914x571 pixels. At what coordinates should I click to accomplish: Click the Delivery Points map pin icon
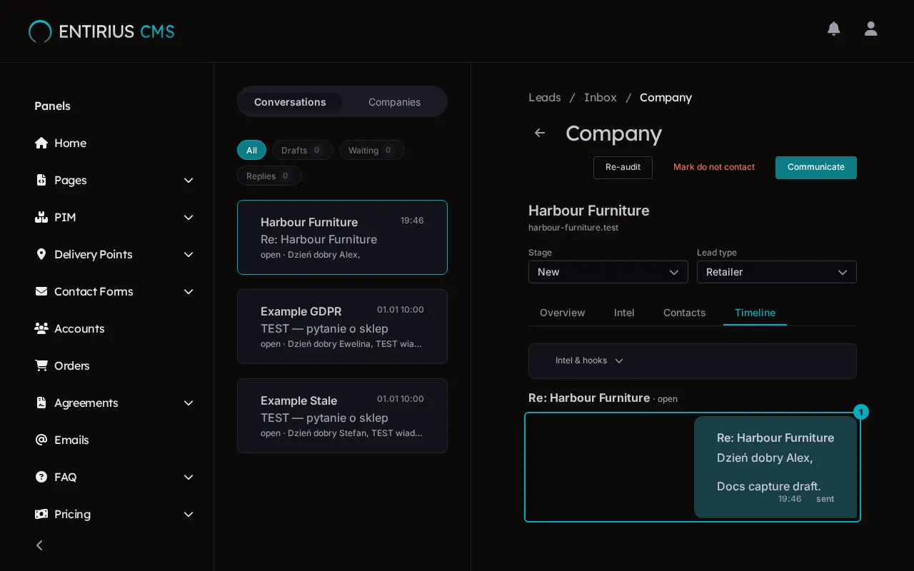[41, 254]
